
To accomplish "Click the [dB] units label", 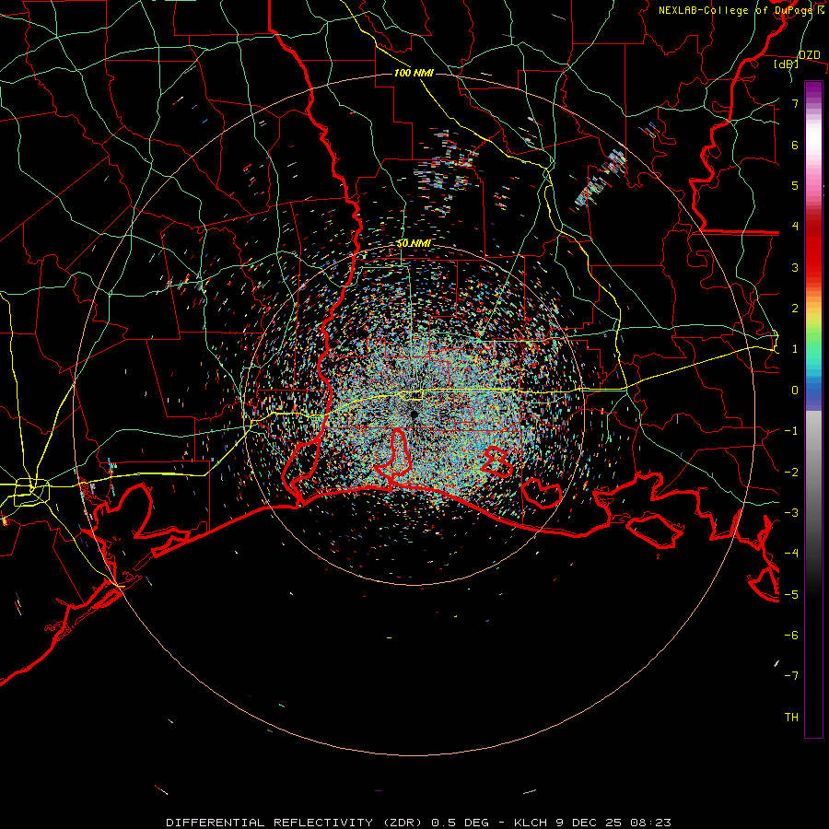I will [x=787, y=64].
